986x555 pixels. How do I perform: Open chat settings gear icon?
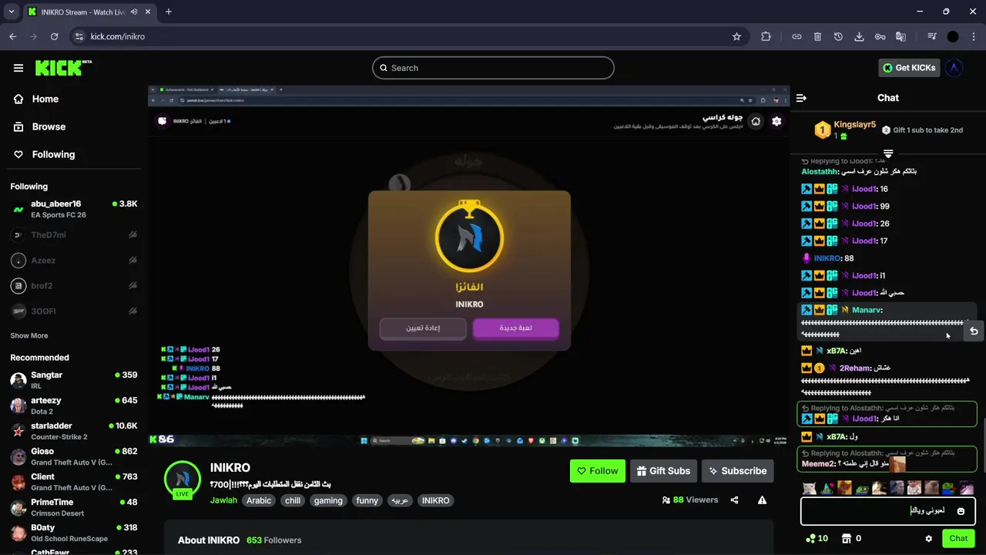click(928, 538)
